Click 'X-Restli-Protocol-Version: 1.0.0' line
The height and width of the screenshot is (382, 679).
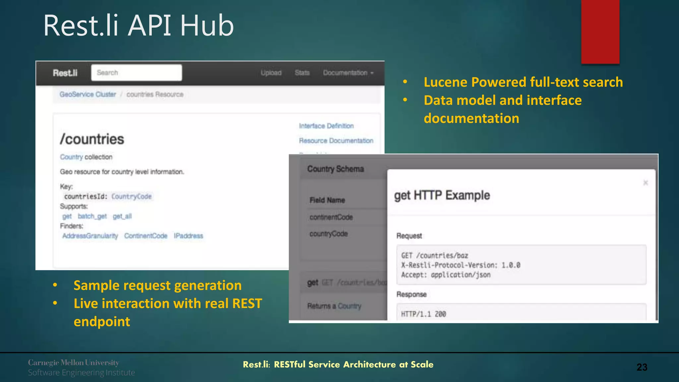(461, 265)
